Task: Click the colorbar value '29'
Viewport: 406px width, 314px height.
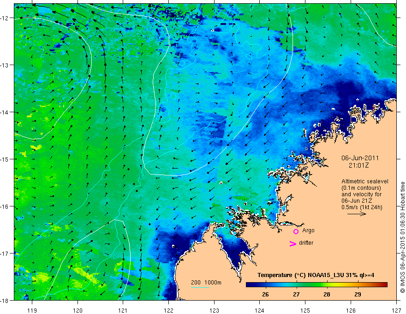Action: tap(358, 294)
